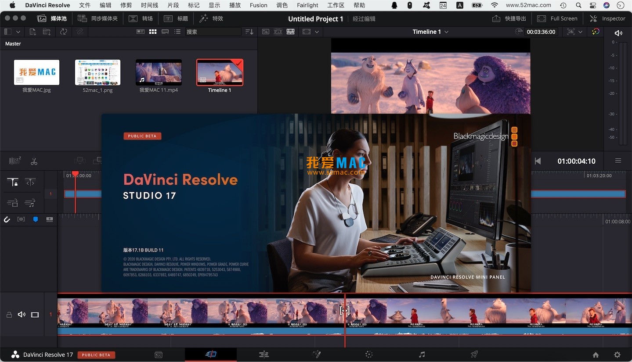
Task: Toggle the bin list panel icon
Action: [x=7, y=32]
